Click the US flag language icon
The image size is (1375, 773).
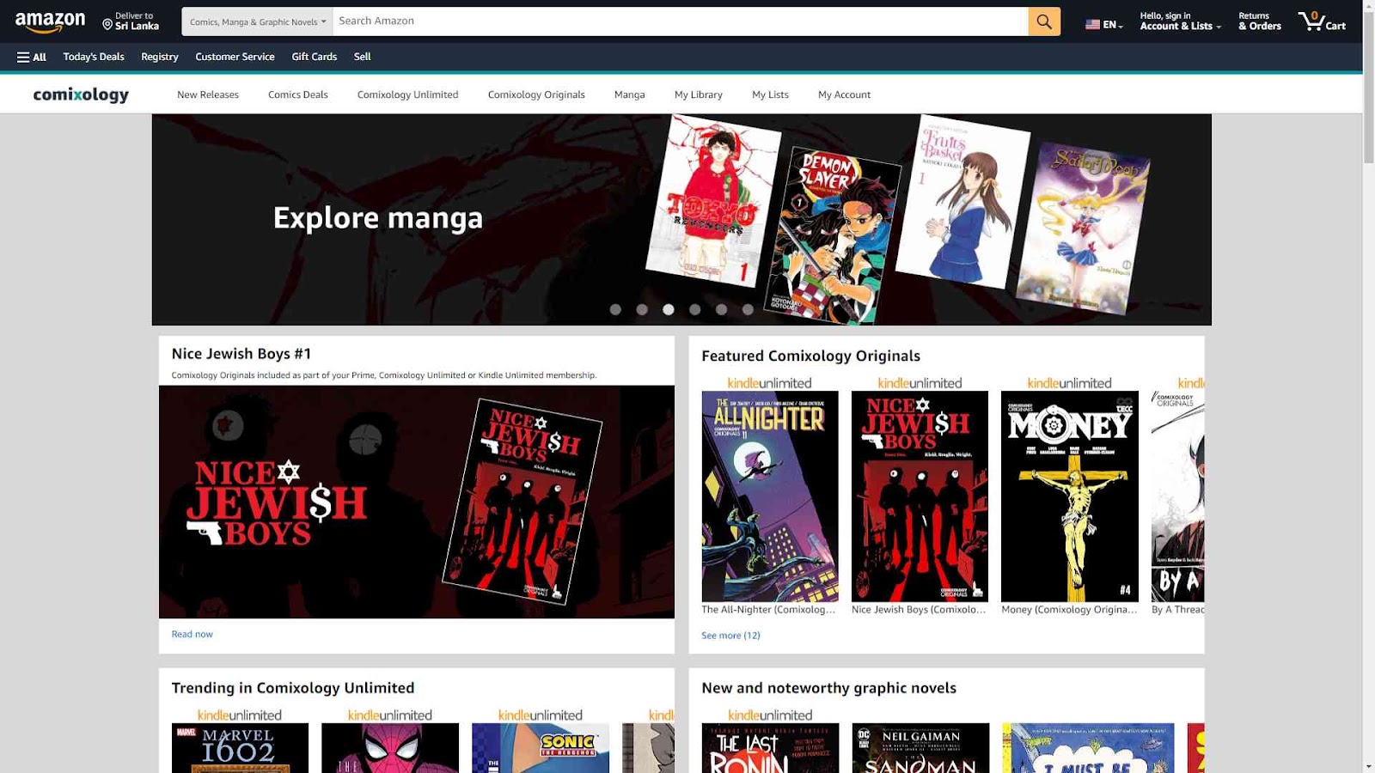pos(1092,25)
